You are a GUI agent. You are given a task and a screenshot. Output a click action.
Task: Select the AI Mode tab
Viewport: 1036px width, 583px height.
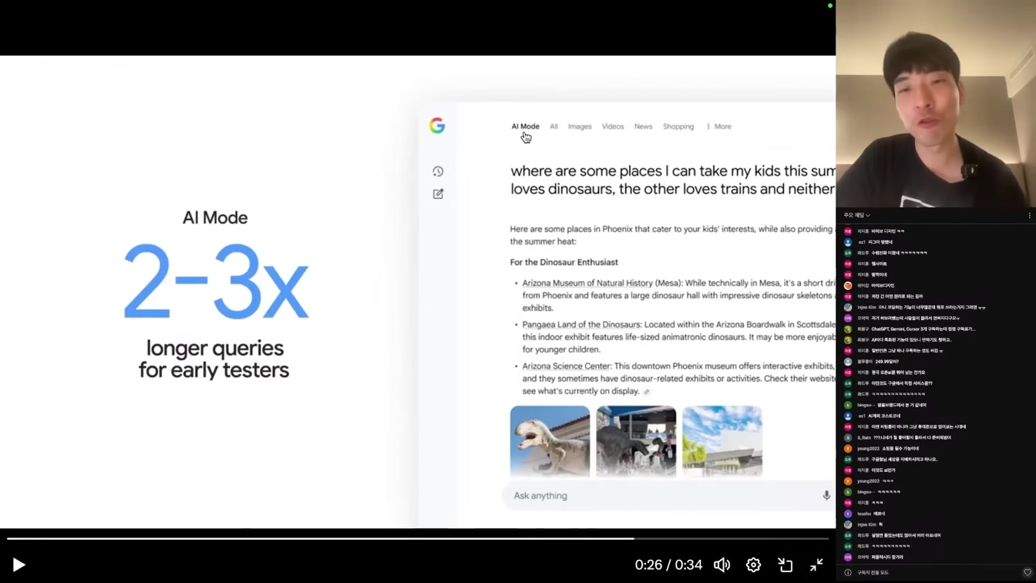(525, 126)
